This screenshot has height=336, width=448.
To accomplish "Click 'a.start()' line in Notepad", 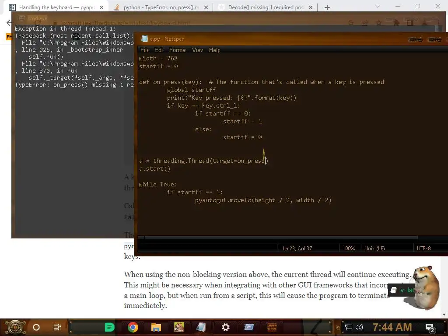I will pyautogui.click(x=154, y=168).
